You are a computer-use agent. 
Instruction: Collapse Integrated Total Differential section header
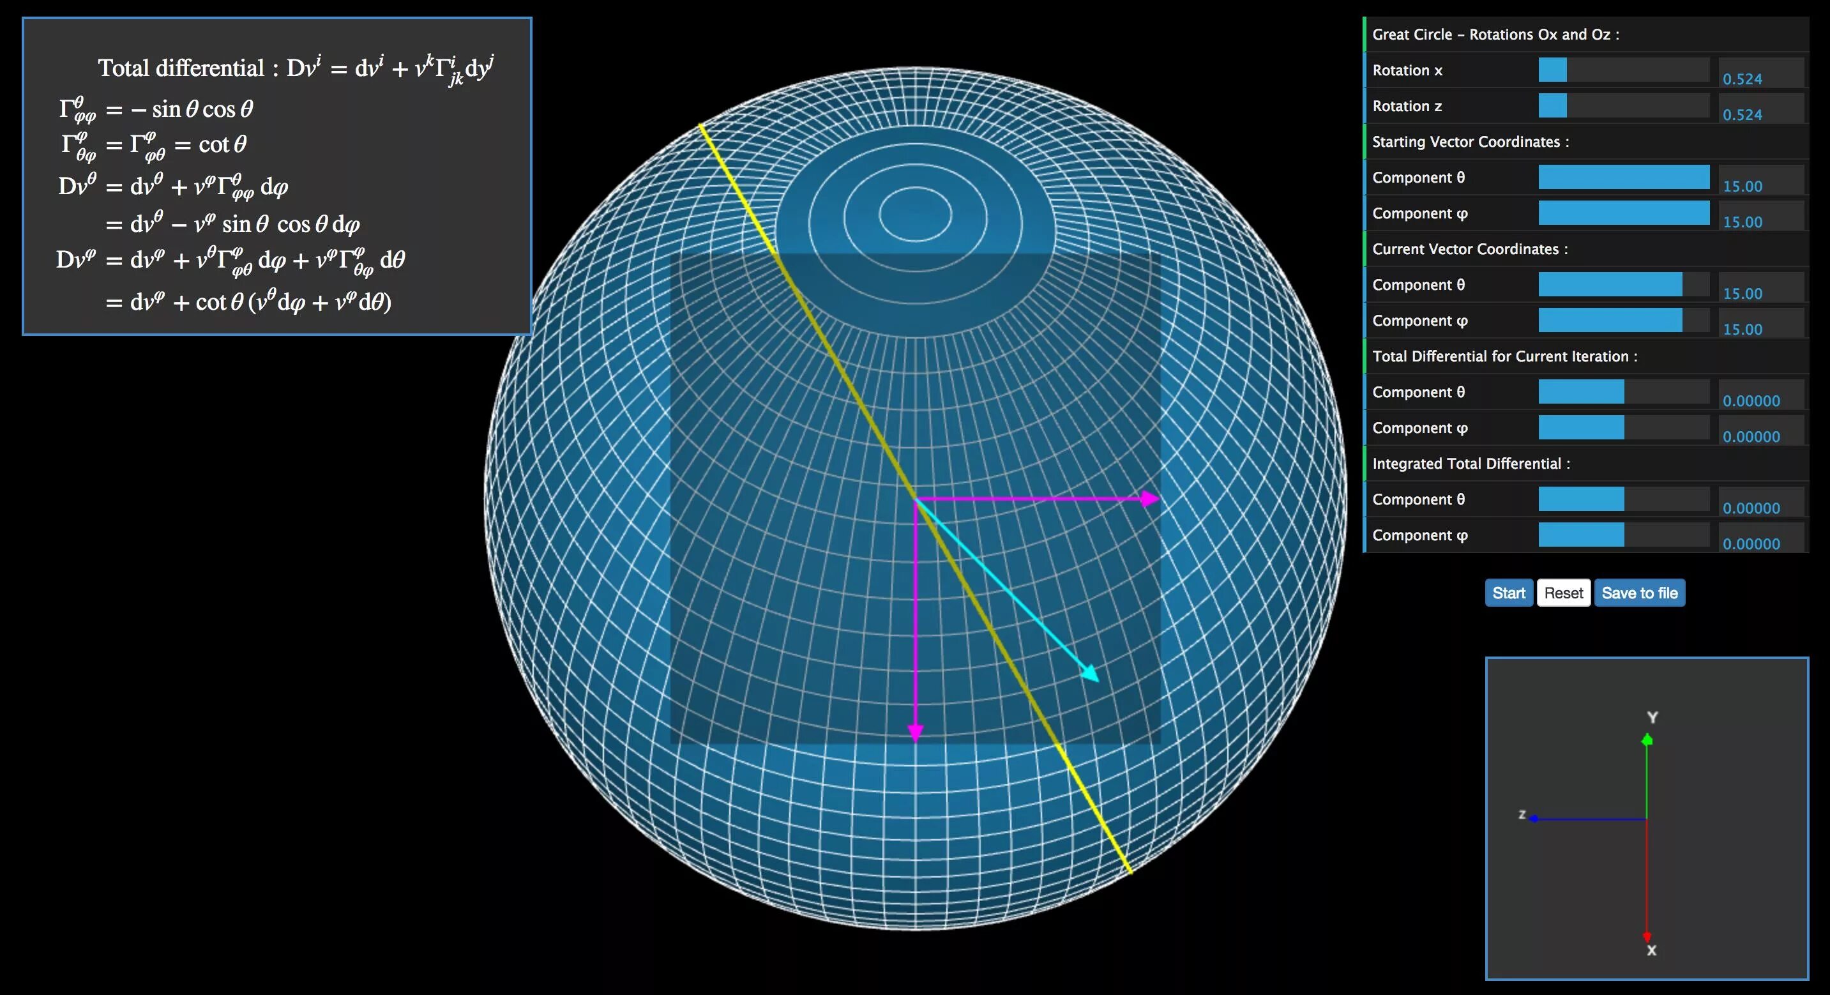(1471, 464)
